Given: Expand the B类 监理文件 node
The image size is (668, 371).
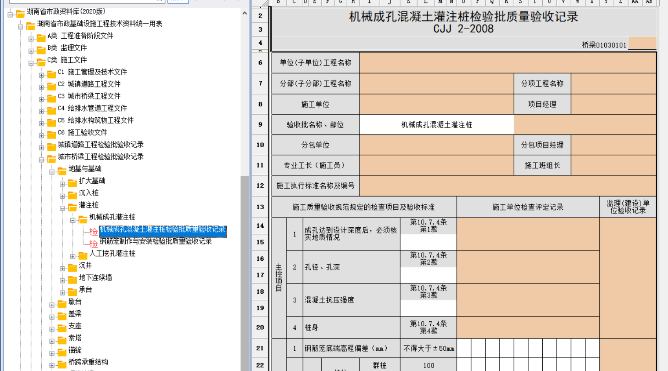Looking at the screenshot, I should (31, 51).
